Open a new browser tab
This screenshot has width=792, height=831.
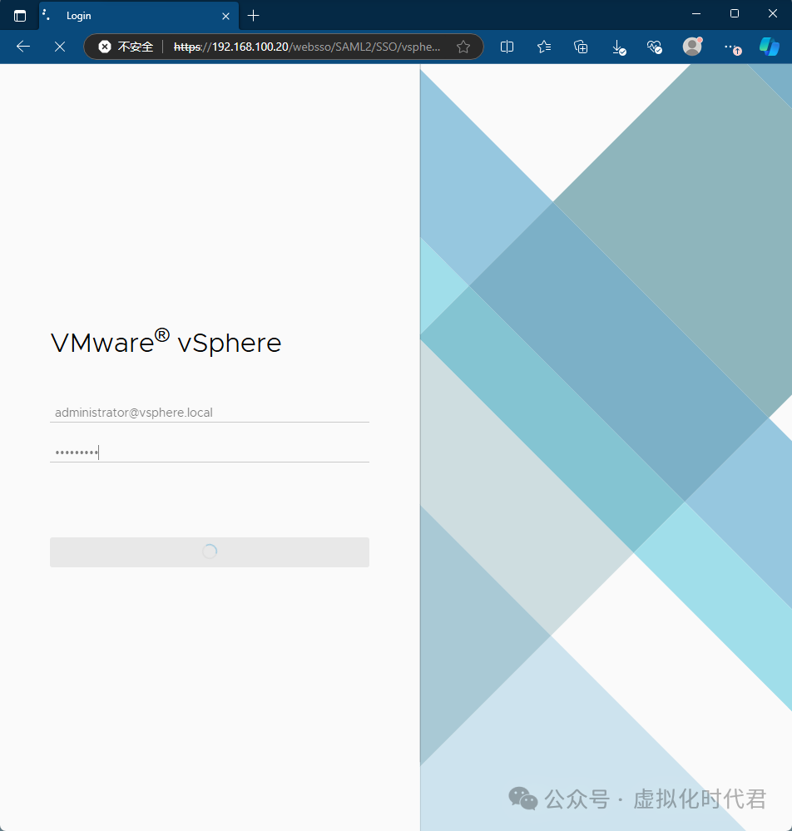coord(254,16)
